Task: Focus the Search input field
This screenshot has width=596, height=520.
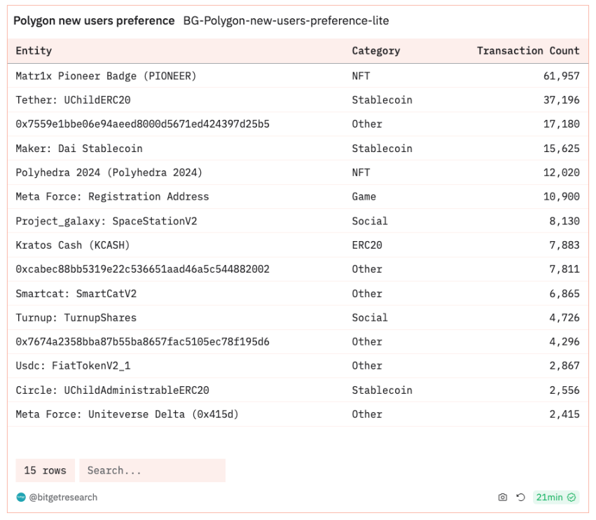Action: point(152,470)
